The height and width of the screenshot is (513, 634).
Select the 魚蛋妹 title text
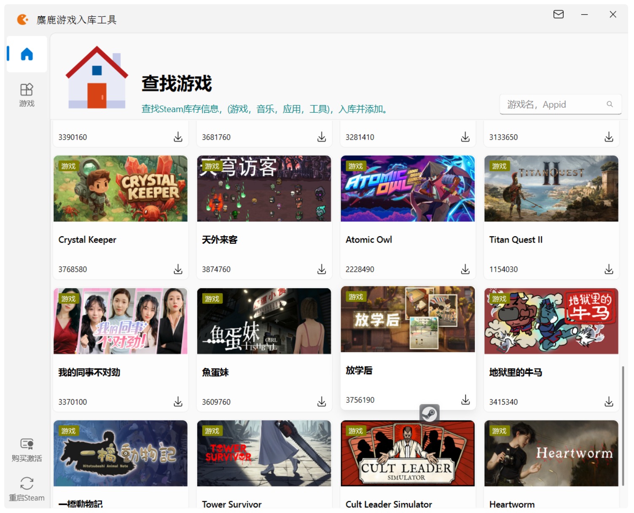coord(215,372)
